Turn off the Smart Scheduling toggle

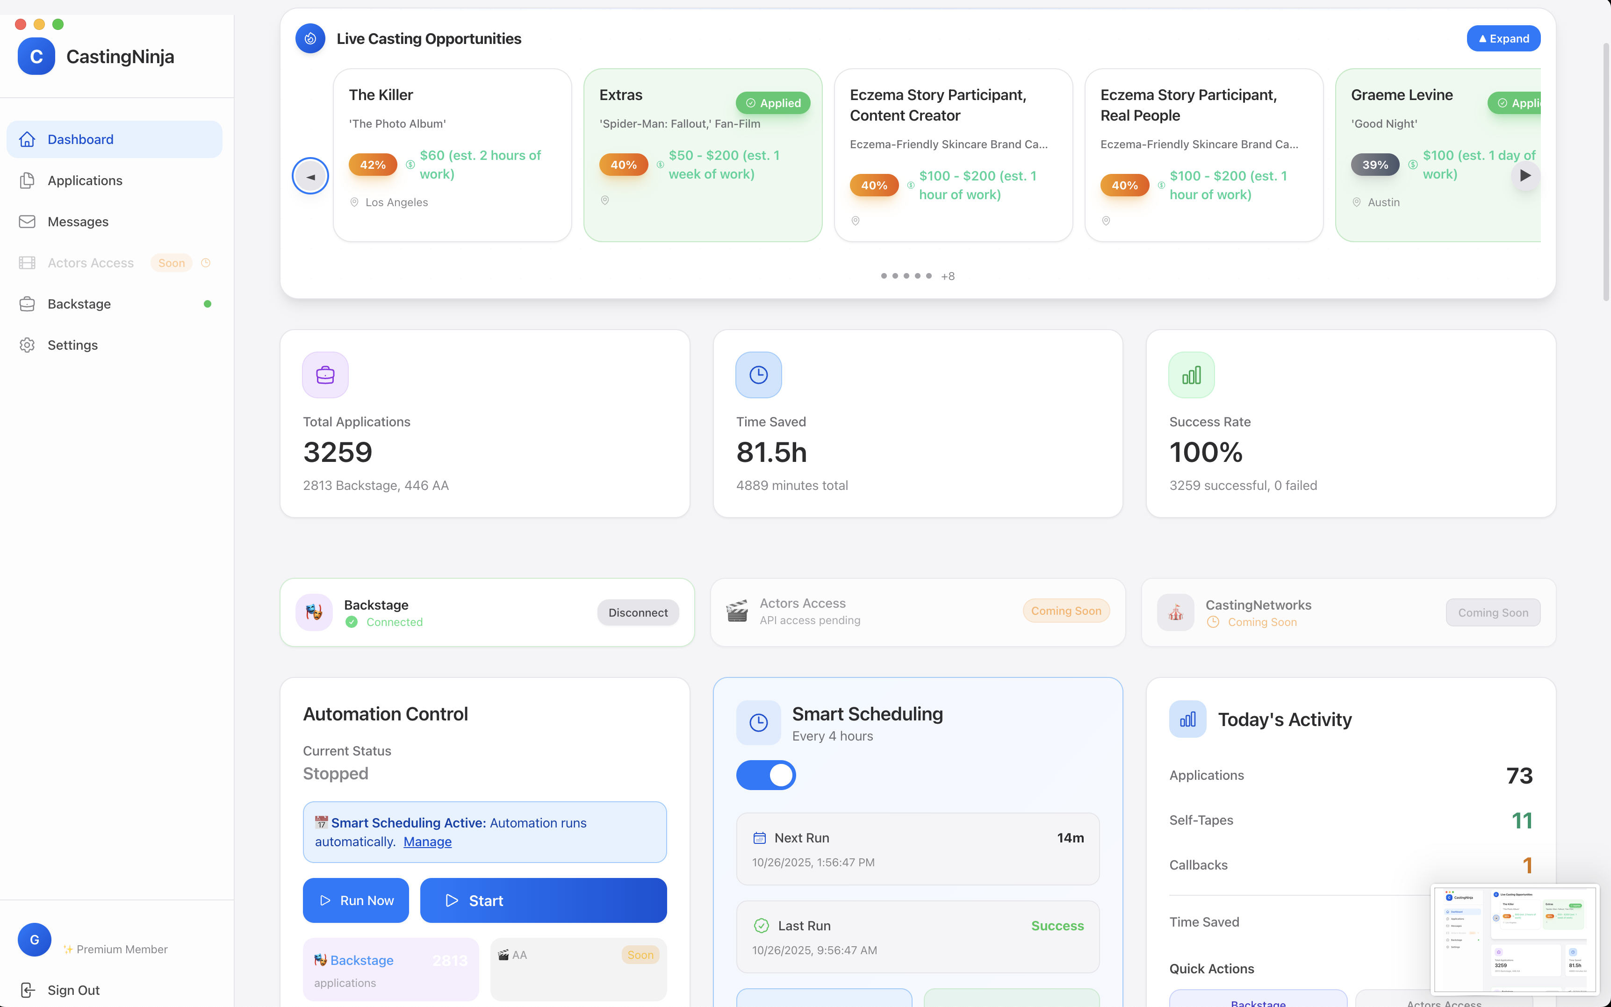pyautogui.click(x=766, y=775)
